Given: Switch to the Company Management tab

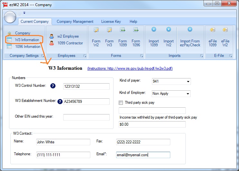Looking at the screenshot, I should pos(75,22).
